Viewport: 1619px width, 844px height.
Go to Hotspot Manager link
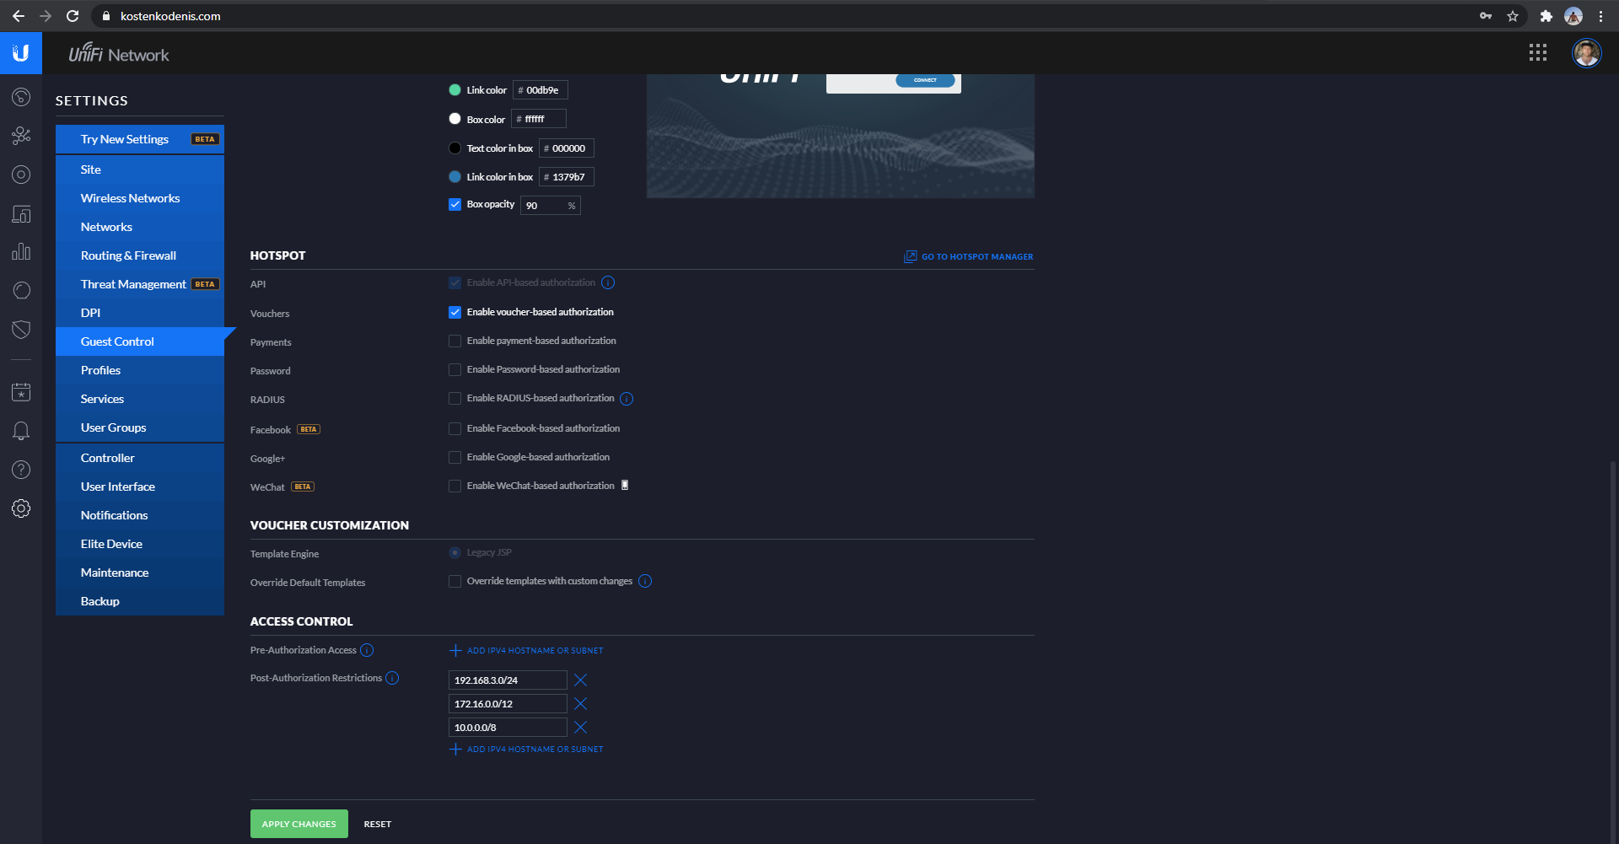click(x=969, y=256)
